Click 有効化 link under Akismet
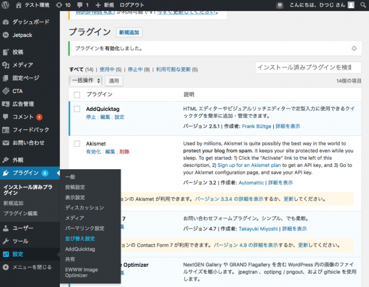 (93, 152)
